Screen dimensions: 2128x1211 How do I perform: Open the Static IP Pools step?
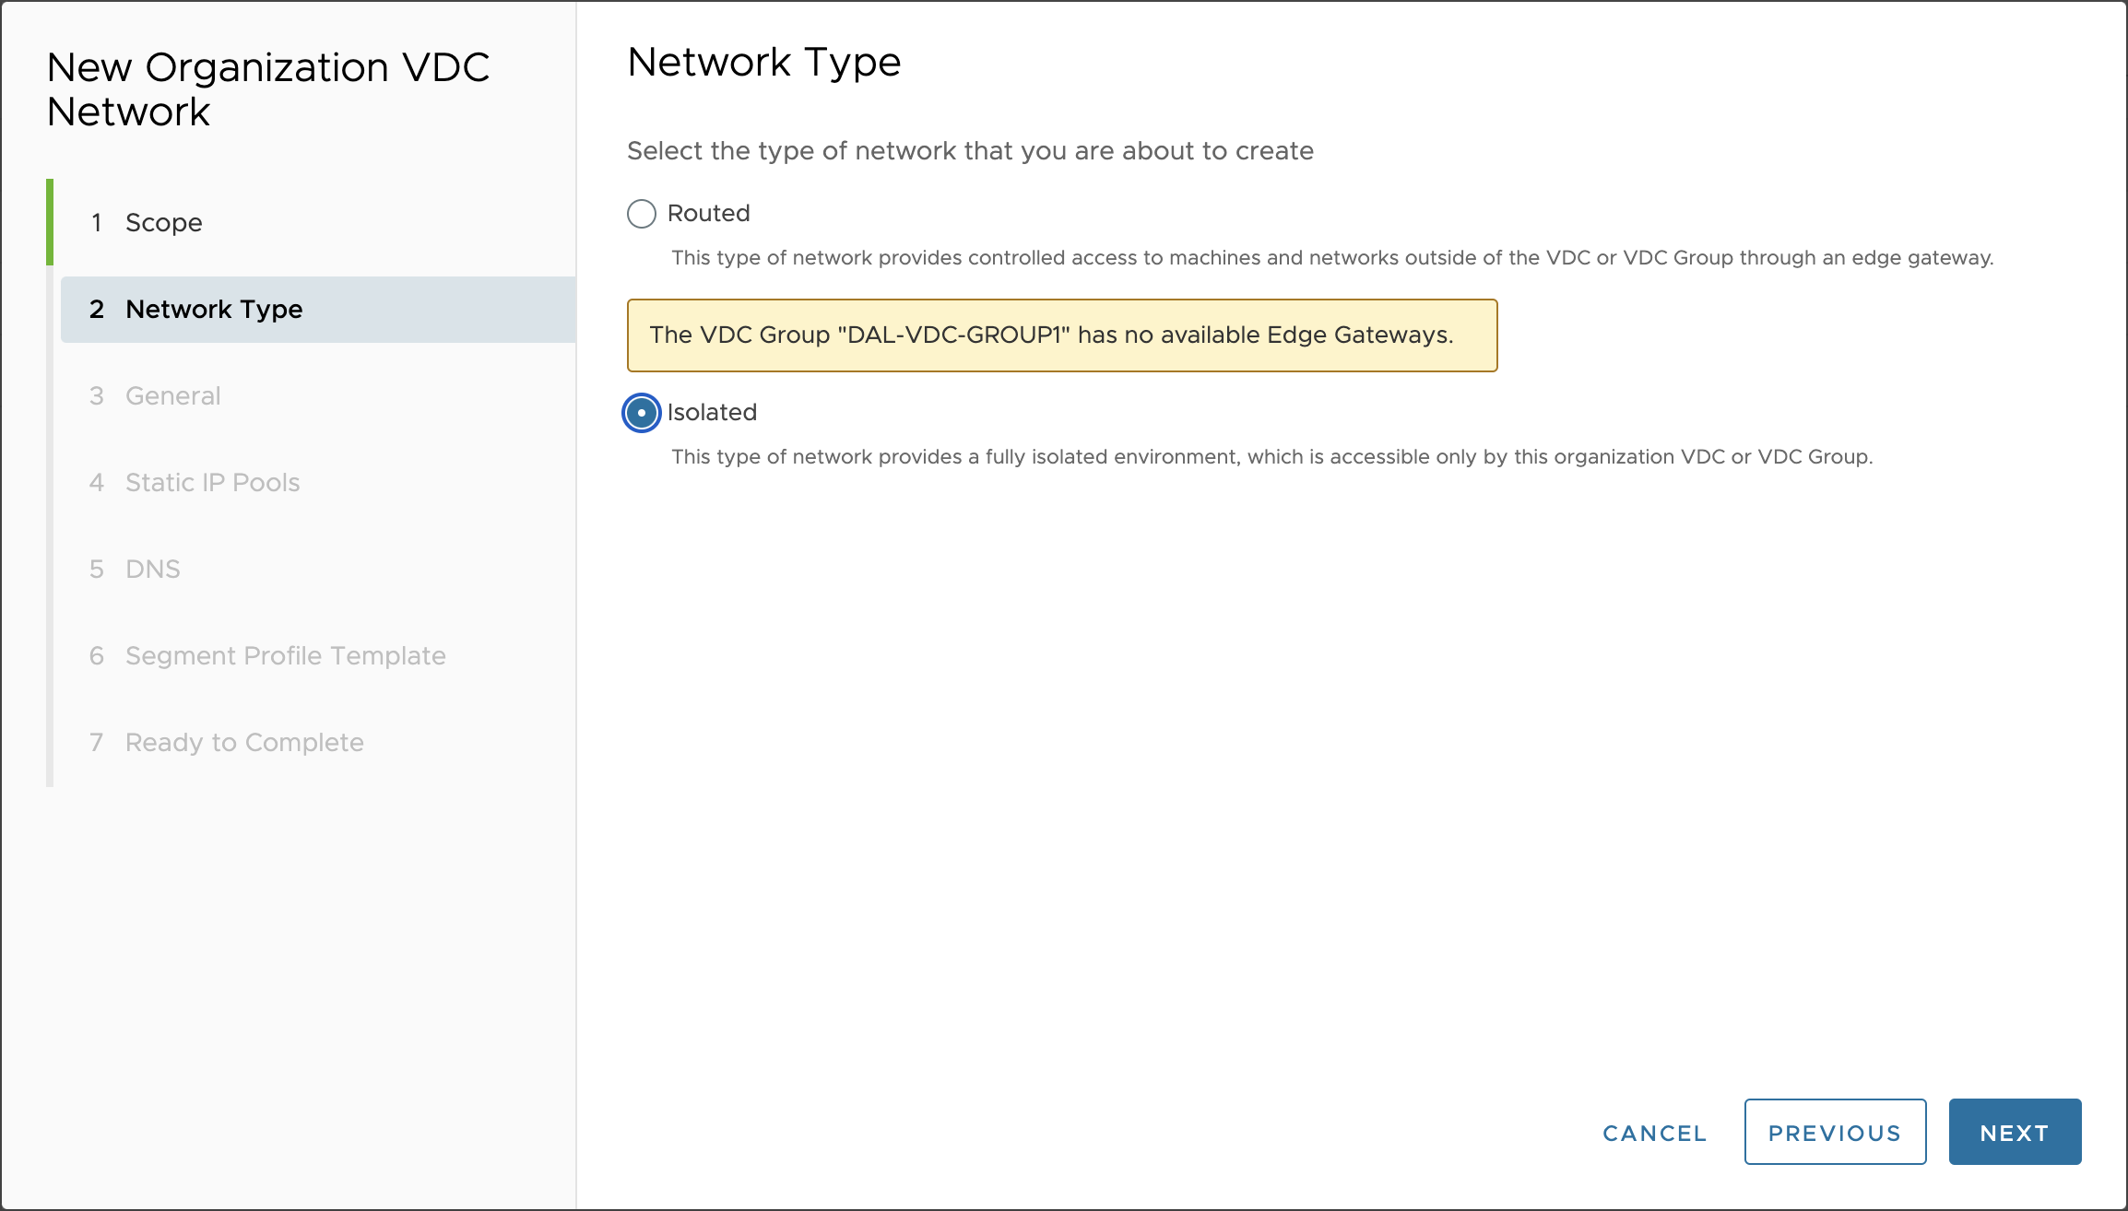(x=212, y=483)
